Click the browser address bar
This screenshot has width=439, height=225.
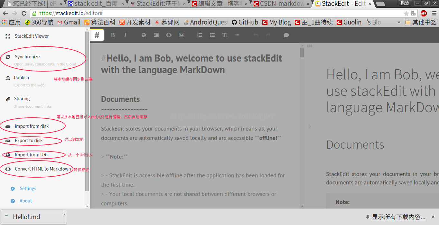(x=219, y=13)
